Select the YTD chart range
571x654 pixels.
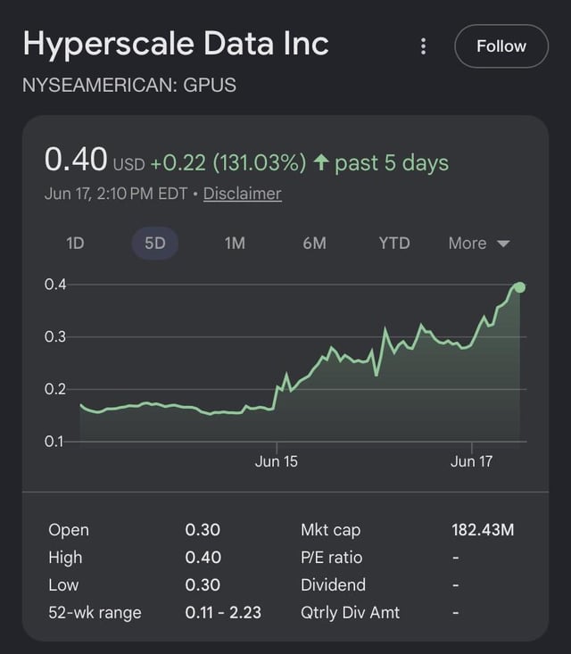point(394,244)
